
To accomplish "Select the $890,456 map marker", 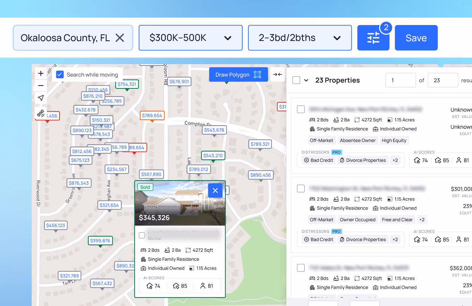I will click(x=261, y=175).
